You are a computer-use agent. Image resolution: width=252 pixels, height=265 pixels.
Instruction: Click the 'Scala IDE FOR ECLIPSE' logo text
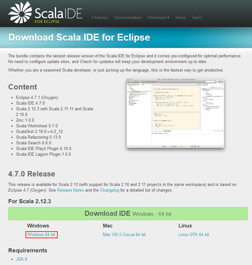pyautogui.click(x=59, y=15)
